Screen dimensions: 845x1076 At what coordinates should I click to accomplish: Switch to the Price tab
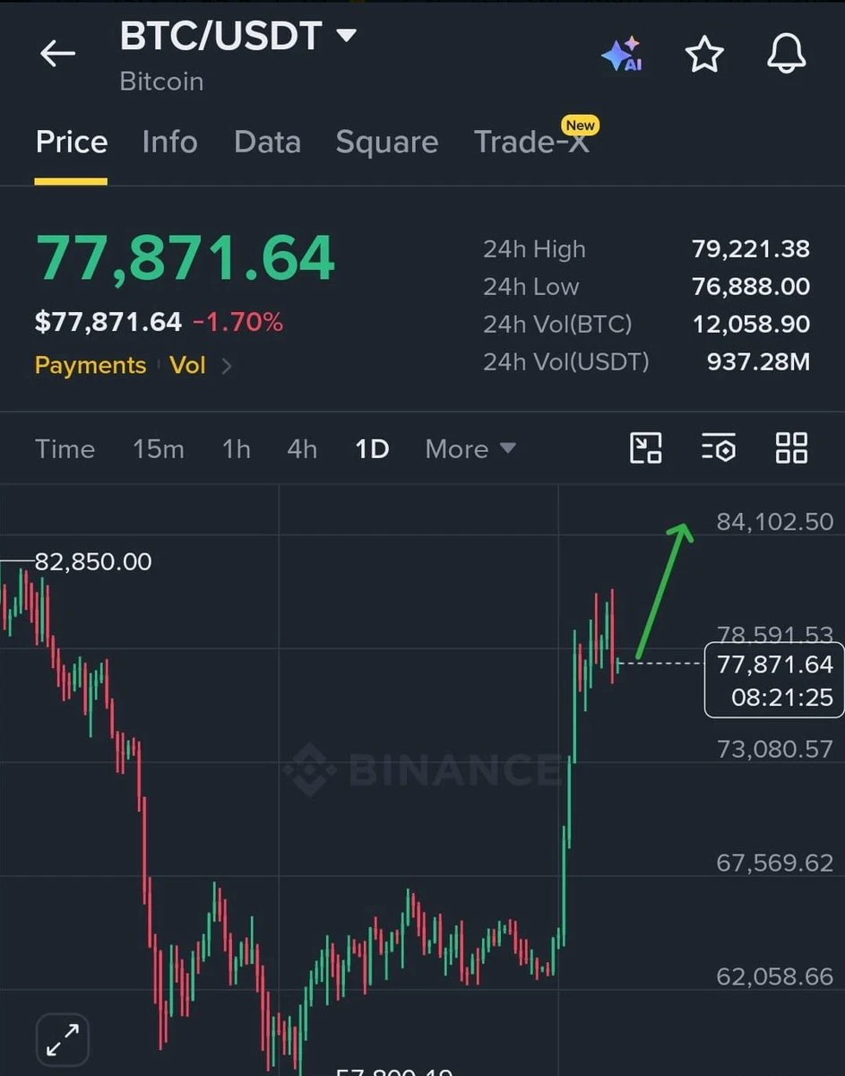(72, 142)
